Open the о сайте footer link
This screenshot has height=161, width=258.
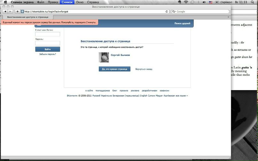click(89, 91)
